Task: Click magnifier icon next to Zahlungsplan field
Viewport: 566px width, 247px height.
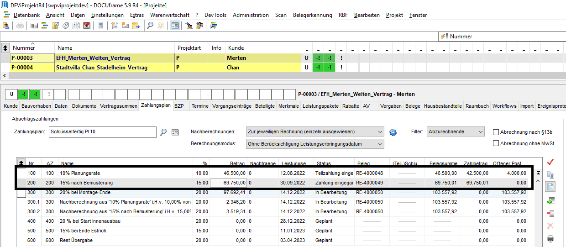Action: (x=164, y=132)
